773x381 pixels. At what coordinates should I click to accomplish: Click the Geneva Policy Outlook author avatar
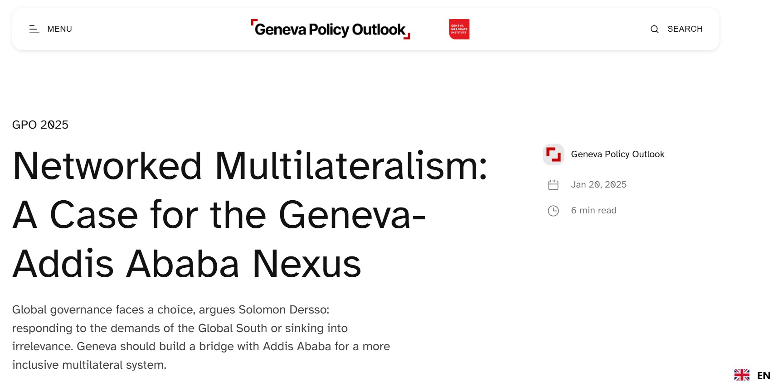coord(553,154)
